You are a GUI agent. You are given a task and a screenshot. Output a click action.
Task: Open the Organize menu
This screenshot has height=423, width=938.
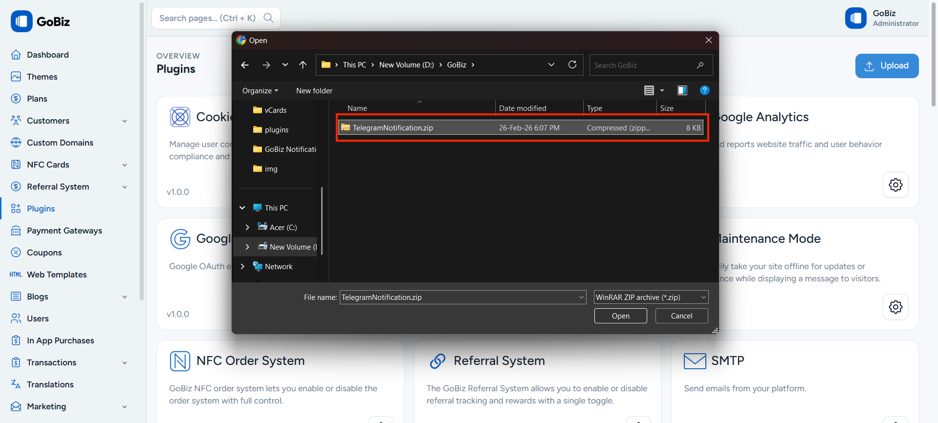(260, 91)
